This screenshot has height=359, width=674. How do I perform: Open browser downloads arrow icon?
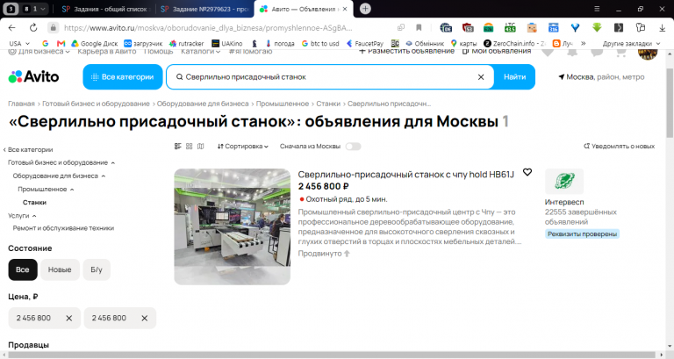click(x=662, y=27)
